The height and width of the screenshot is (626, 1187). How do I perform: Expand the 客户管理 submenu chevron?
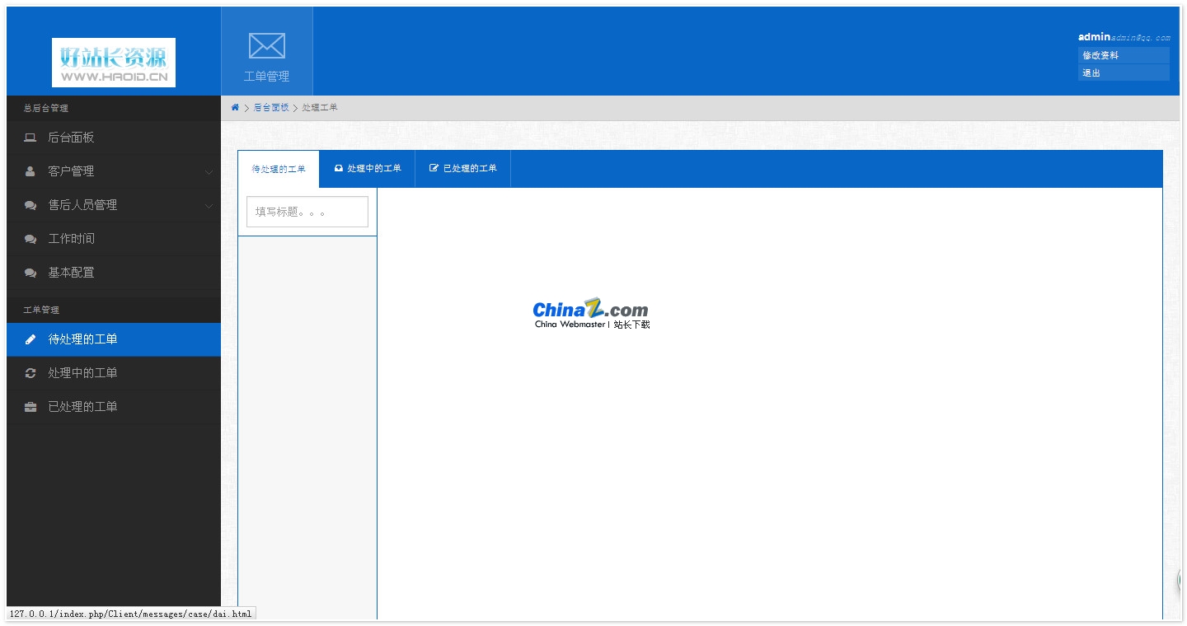pos(209,172)
